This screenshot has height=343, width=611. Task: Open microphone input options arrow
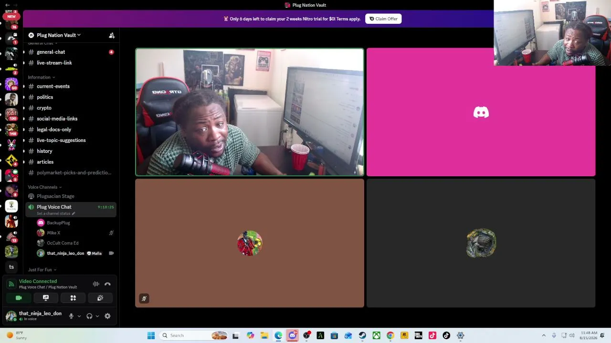tap(79, 316)
